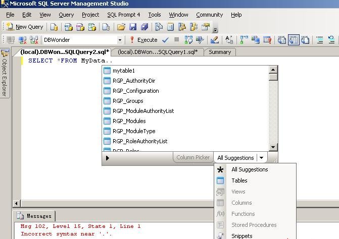
Task: Show the Summary page icon
Action: click(x=170, y=27)
